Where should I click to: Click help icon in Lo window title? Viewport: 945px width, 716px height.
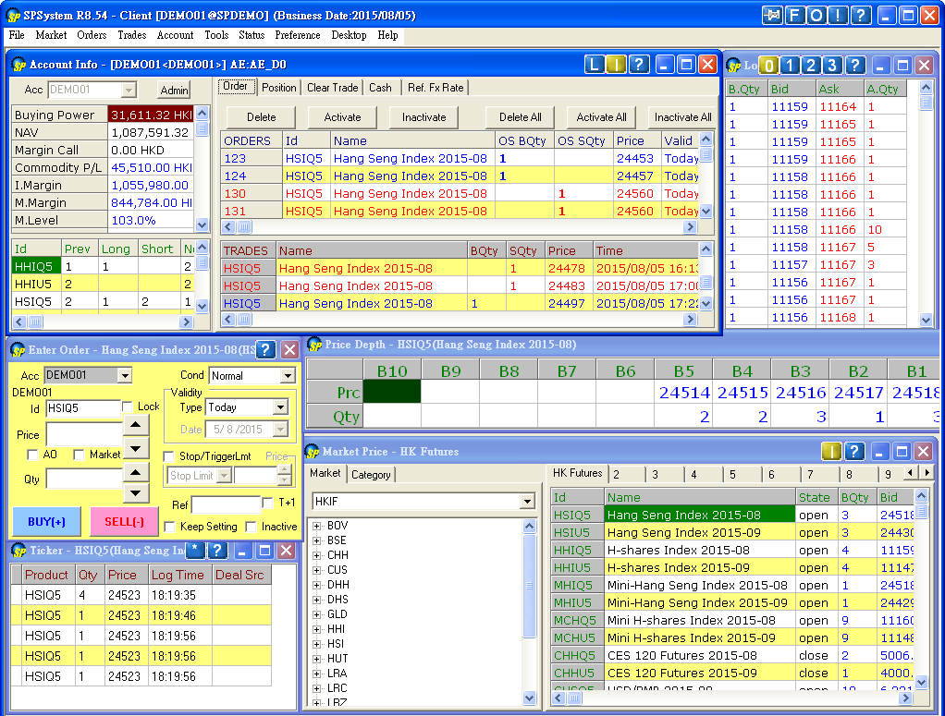855,65
